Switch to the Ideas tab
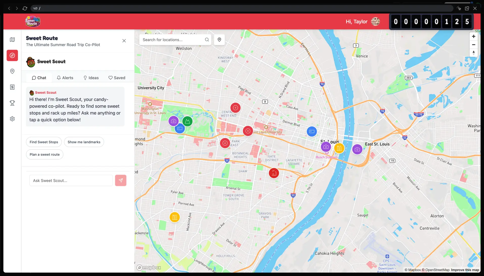This screenshot has width=484, height=276. click(x=91, y=78)
